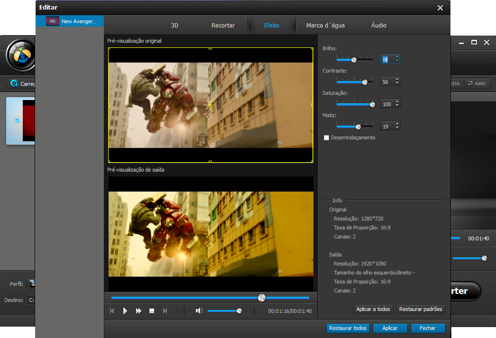Close the Editar dialog with the X
The width and height of the screenshot is (496, 338).
click(x=440, y=8)
